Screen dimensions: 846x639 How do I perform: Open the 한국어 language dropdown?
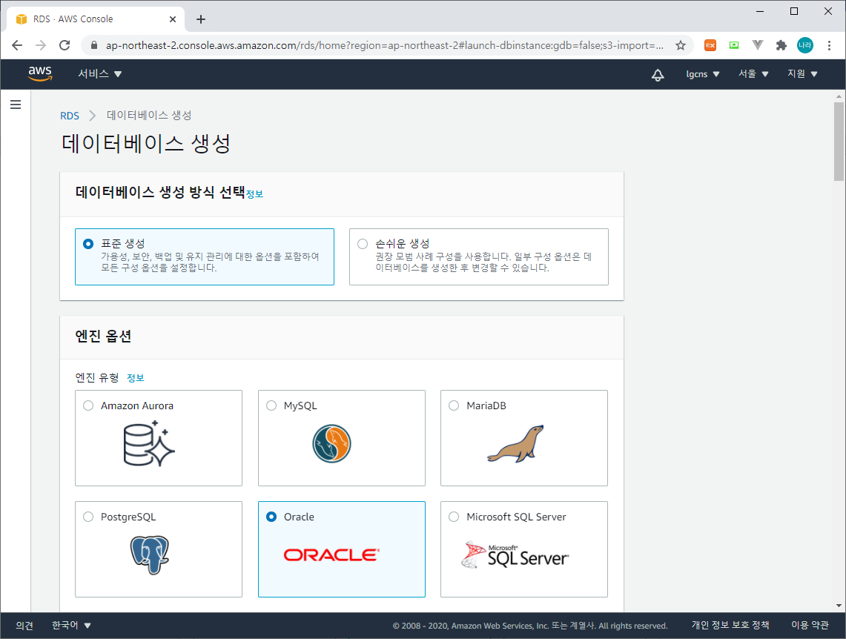71,626
